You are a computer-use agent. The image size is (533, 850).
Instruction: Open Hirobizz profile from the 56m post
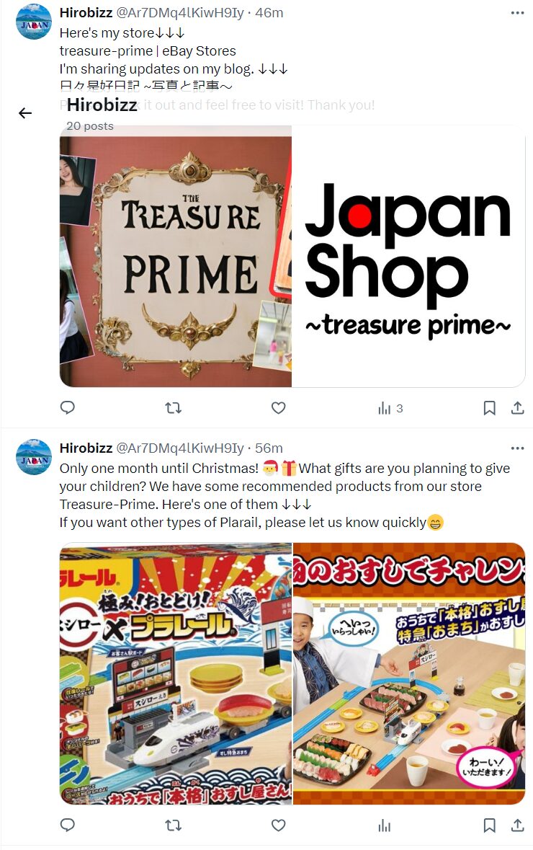(x=86, y=448)
